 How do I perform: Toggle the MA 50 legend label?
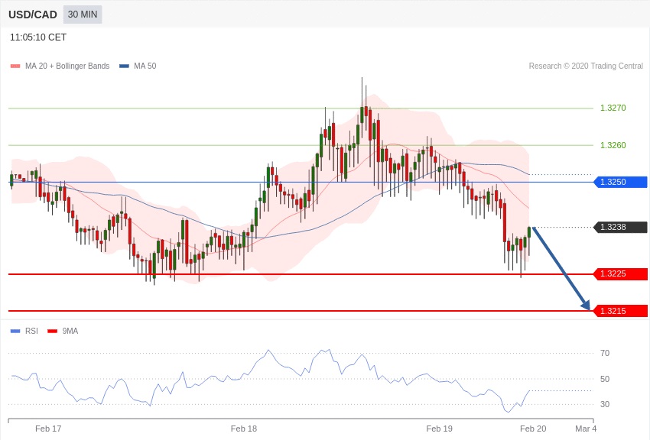(145, 66)
